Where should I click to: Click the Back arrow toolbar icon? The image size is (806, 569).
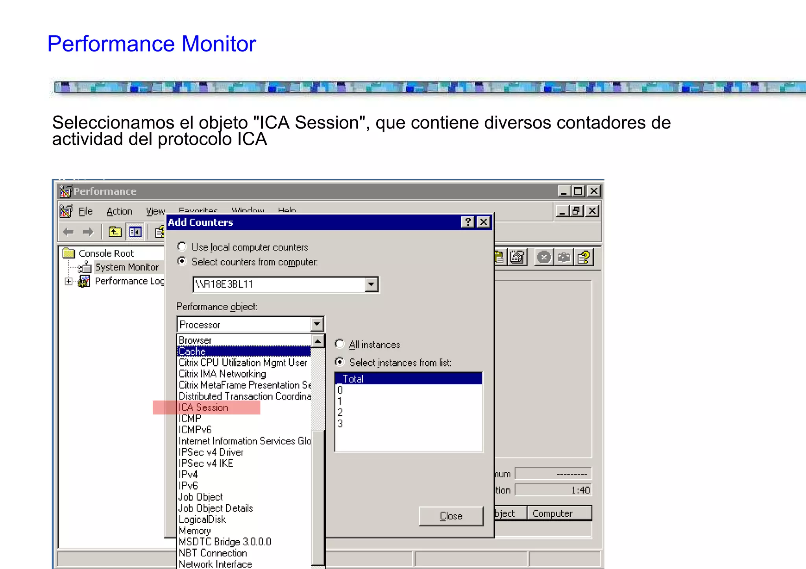(x=68, y=232)
